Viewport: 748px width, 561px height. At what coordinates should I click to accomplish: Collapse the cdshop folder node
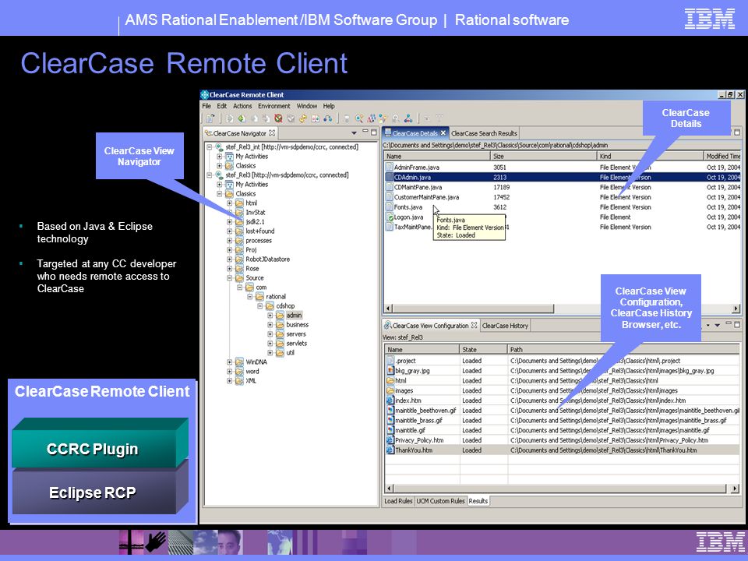[x=260, y=305]
